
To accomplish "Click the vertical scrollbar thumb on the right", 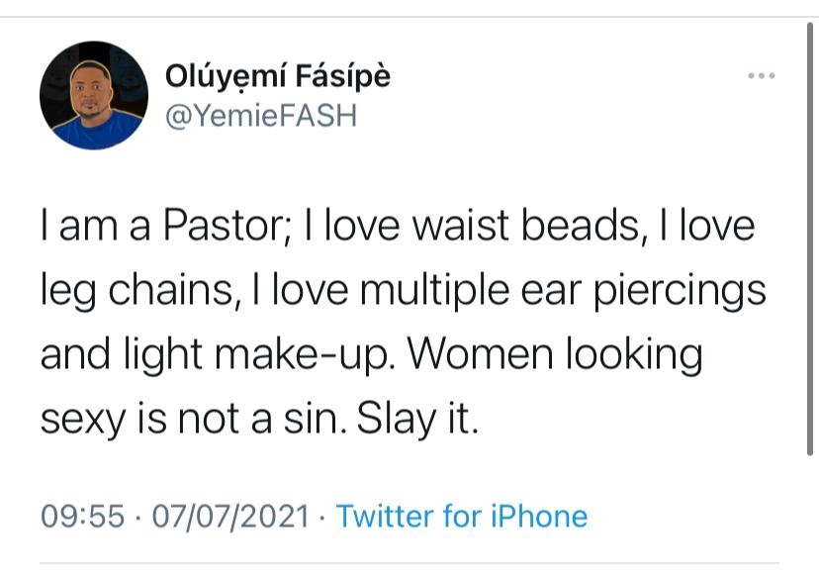I will (x=809, y=239).
